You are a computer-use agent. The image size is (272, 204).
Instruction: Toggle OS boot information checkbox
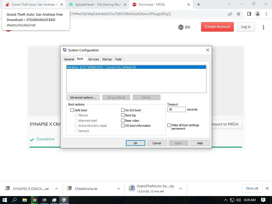[123, 126]
